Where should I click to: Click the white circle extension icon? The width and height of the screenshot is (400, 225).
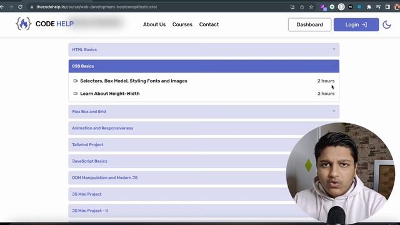click(341, 7)
